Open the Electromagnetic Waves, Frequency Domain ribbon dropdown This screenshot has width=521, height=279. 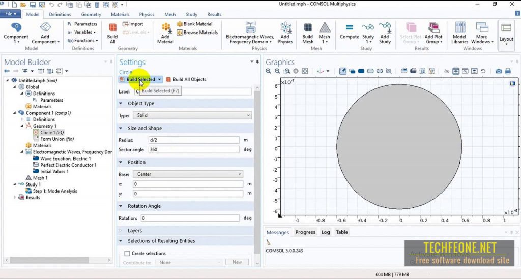pyautogui.click(x=250, y=33)
